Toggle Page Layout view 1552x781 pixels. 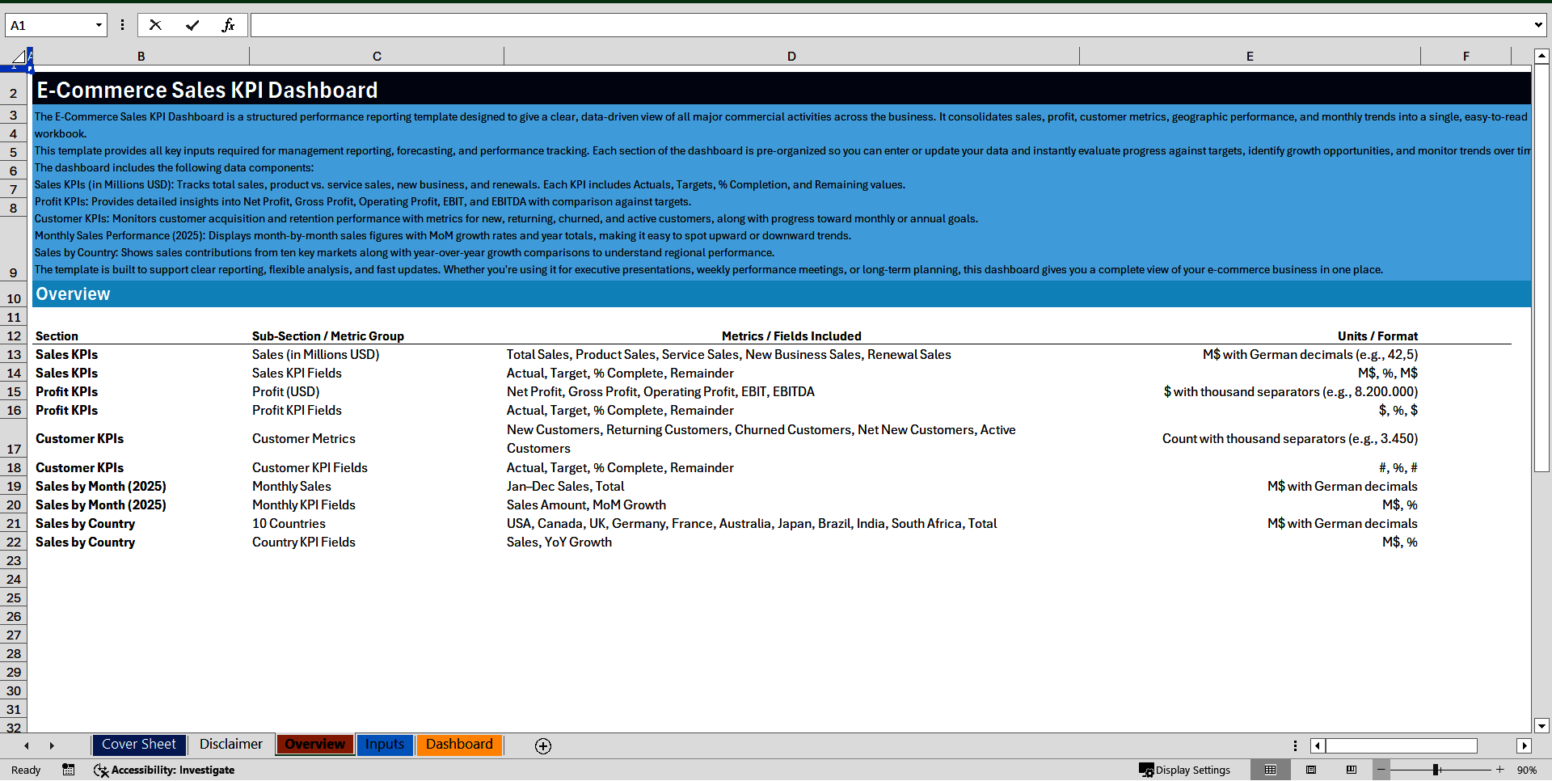click(x=1311, y=770)
